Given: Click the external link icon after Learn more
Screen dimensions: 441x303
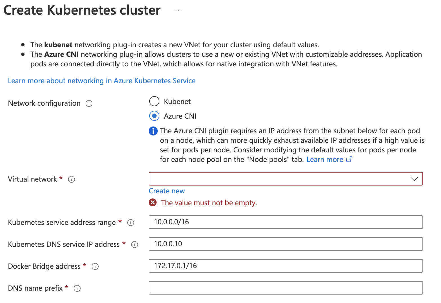Looking at the screenshot, I should coord(349,159).
